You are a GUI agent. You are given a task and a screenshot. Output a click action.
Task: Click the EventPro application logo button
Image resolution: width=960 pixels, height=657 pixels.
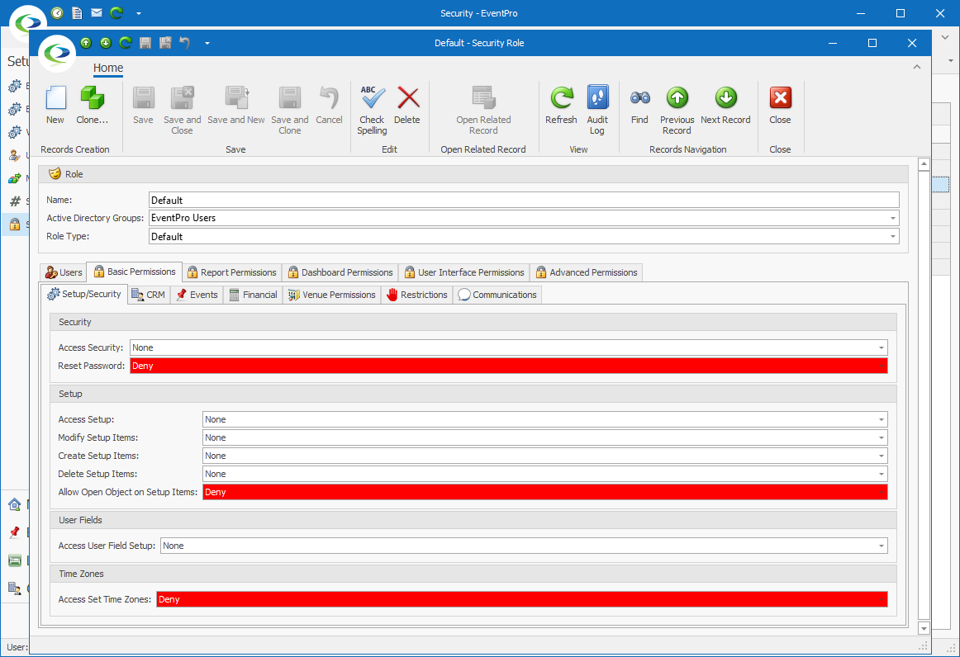pyautogui.click(x=57, y=53)
